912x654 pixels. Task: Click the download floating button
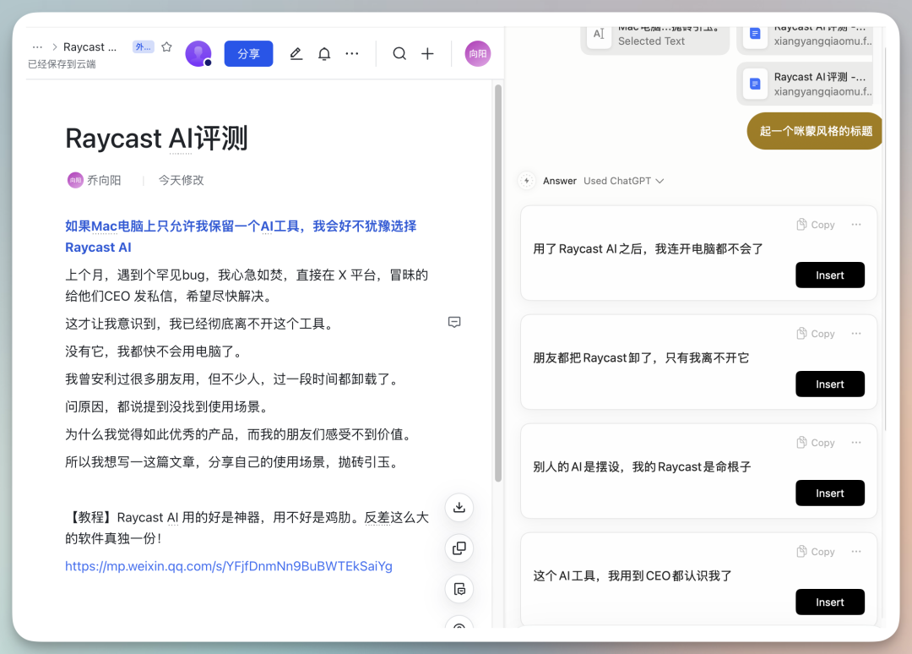tap(459, 508)
